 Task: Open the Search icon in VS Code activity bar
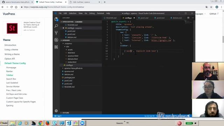point(56,26)
